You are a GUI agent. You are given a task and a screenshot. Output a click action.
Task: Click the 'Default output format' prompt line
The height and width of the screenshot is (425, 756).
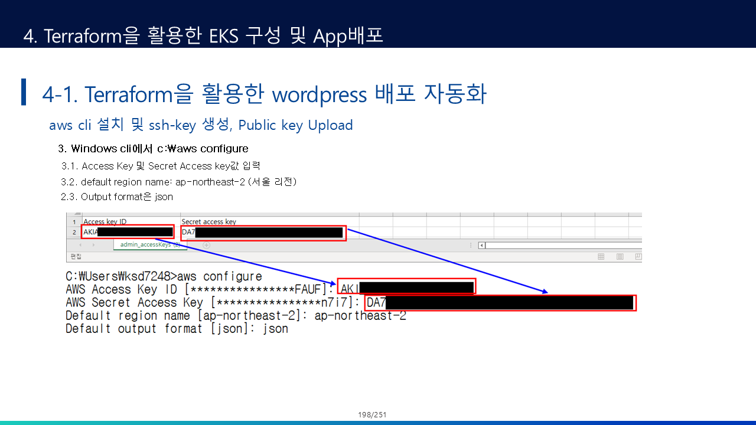[177, 329]
